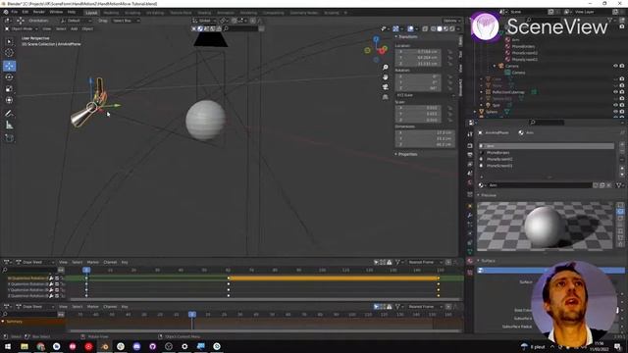Select the Rotate tool in viewport toolbar
628x353 pixels.
9,77
